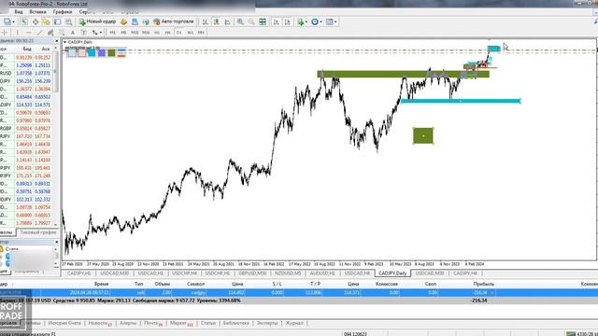Switch chart to candlesticks type

click(x=216, y=22)
